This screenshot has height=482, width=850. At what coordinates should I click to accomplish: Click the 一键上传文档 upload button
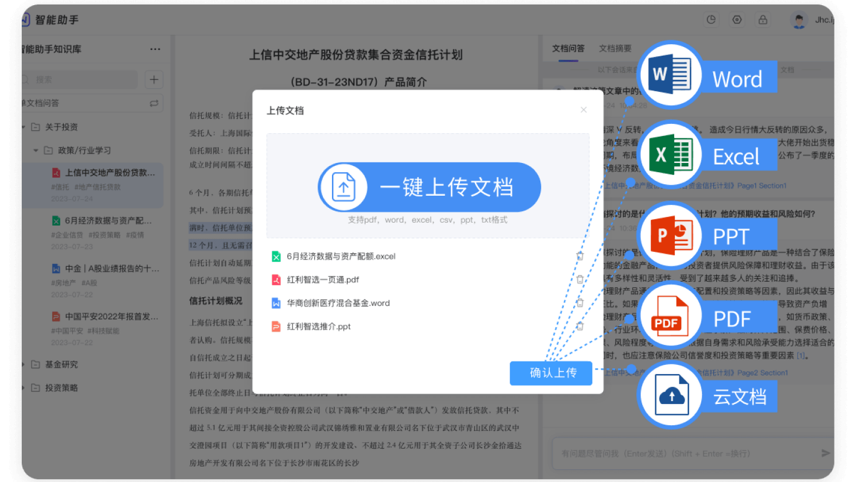(428, 187)
